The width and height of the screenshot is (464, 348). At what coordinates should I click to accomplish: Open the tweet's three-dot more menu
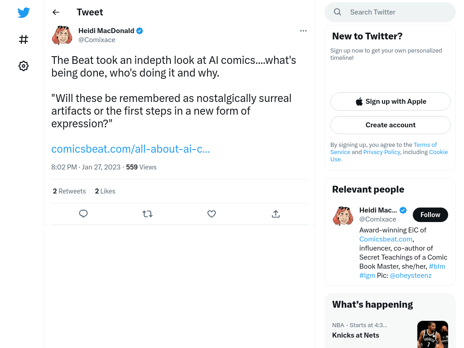click(303, 31)
